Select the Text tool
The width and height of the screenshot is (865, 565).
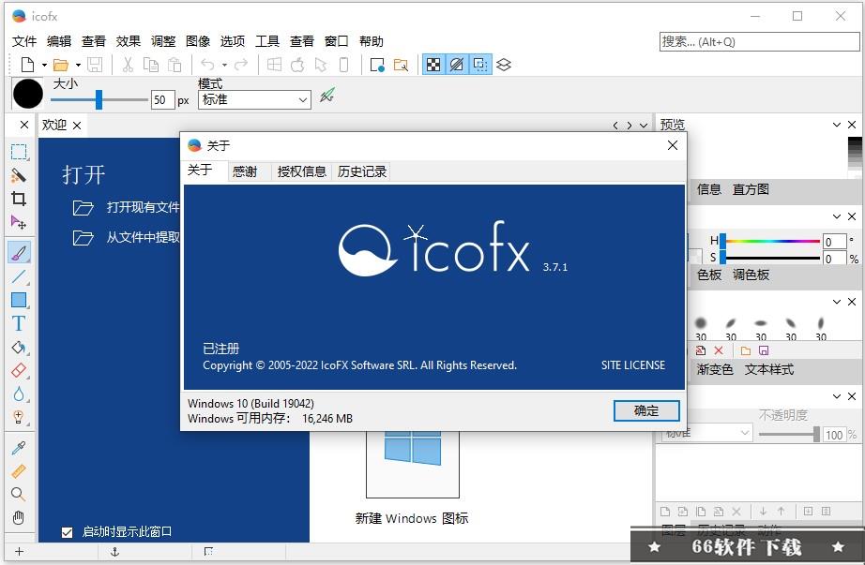tap(19, 323)
